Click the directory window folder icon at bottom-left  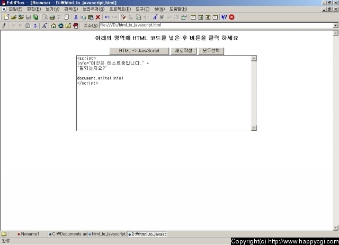(x=4, y=234)
